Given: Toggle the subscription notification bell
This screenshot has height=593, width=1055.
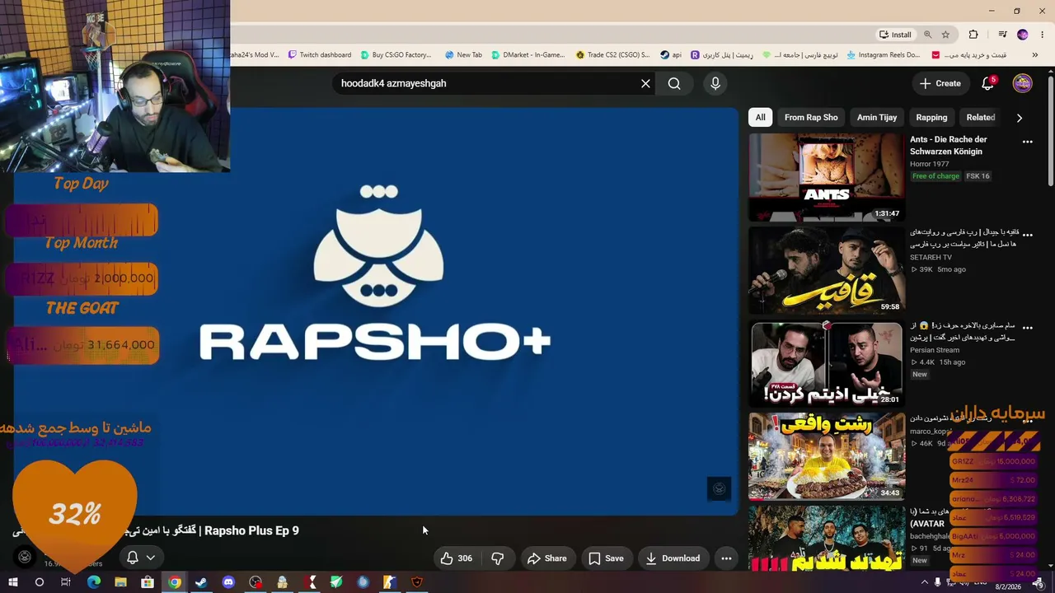Looking at the screenshot, I should tap(132, 558).
